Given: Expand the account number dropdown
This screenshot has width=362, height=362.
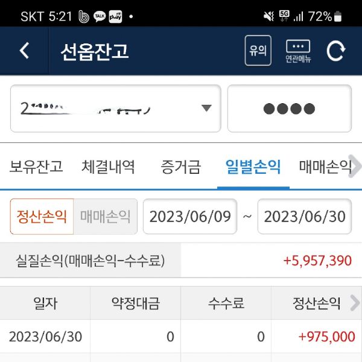Looking at the screenshot, I should (206, 109).
